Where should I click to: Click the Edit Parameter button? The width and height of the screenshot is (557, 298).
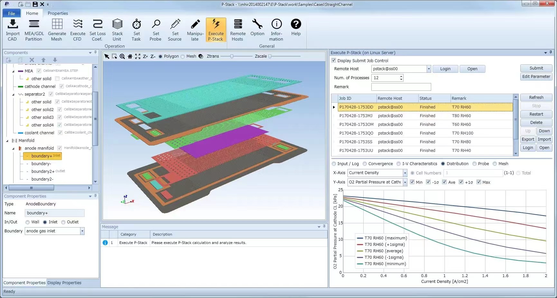[536, 77]
